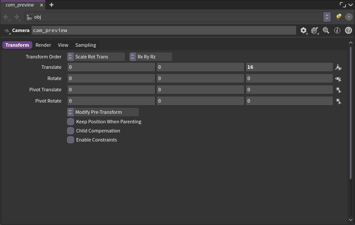Viewport: 355px width, 225px height.
Task: Close the cam_preview pane tab
Action: [x=42, y=5]
